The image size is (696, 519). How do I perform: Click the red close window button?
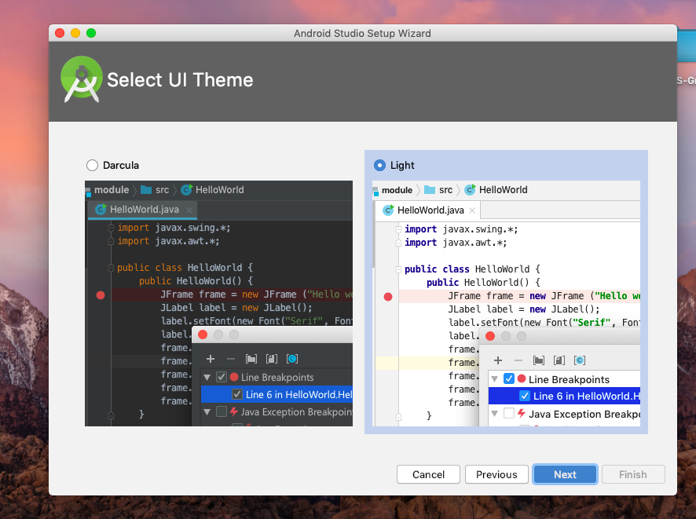pos(60,33)
